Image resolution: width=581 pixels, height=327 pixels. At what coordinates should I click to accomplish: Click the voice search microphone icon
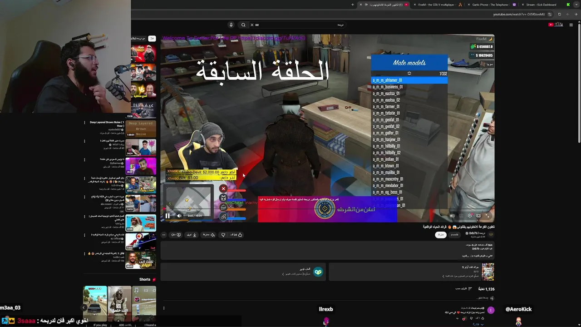(231, 25)
